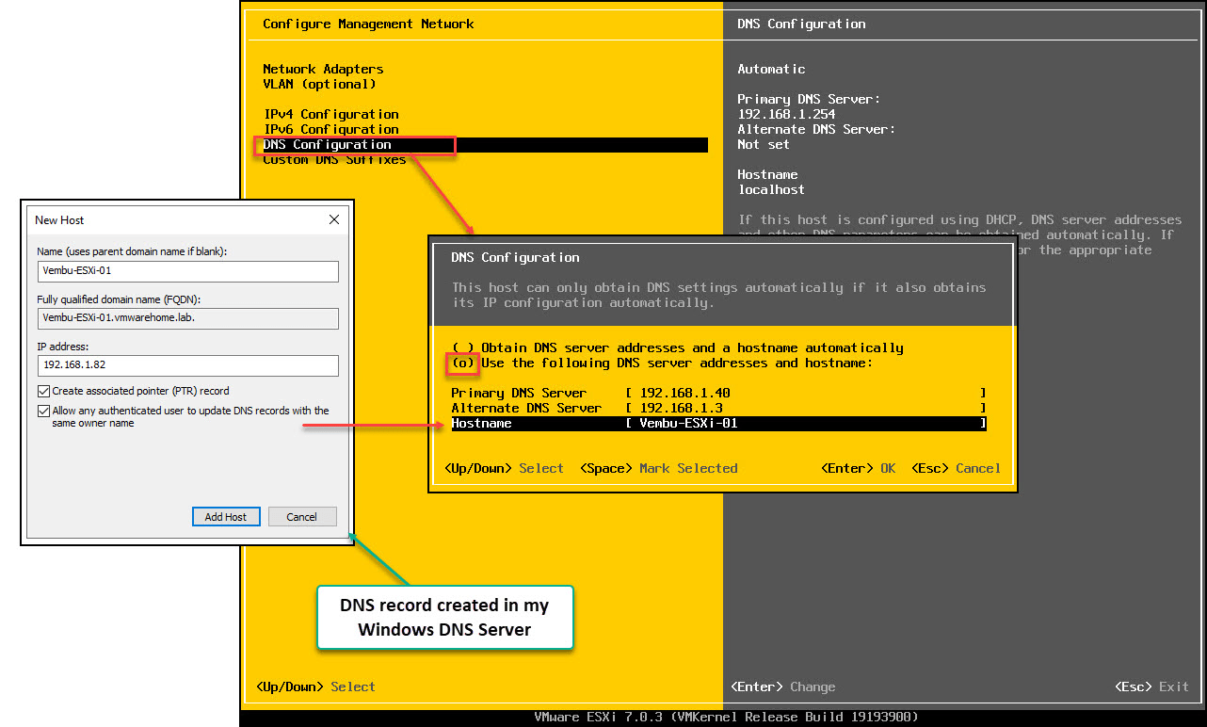Click the 'Automatic' text in right panel
The height and width of the screenshot is (727, 1207).
tap(771, 69)
